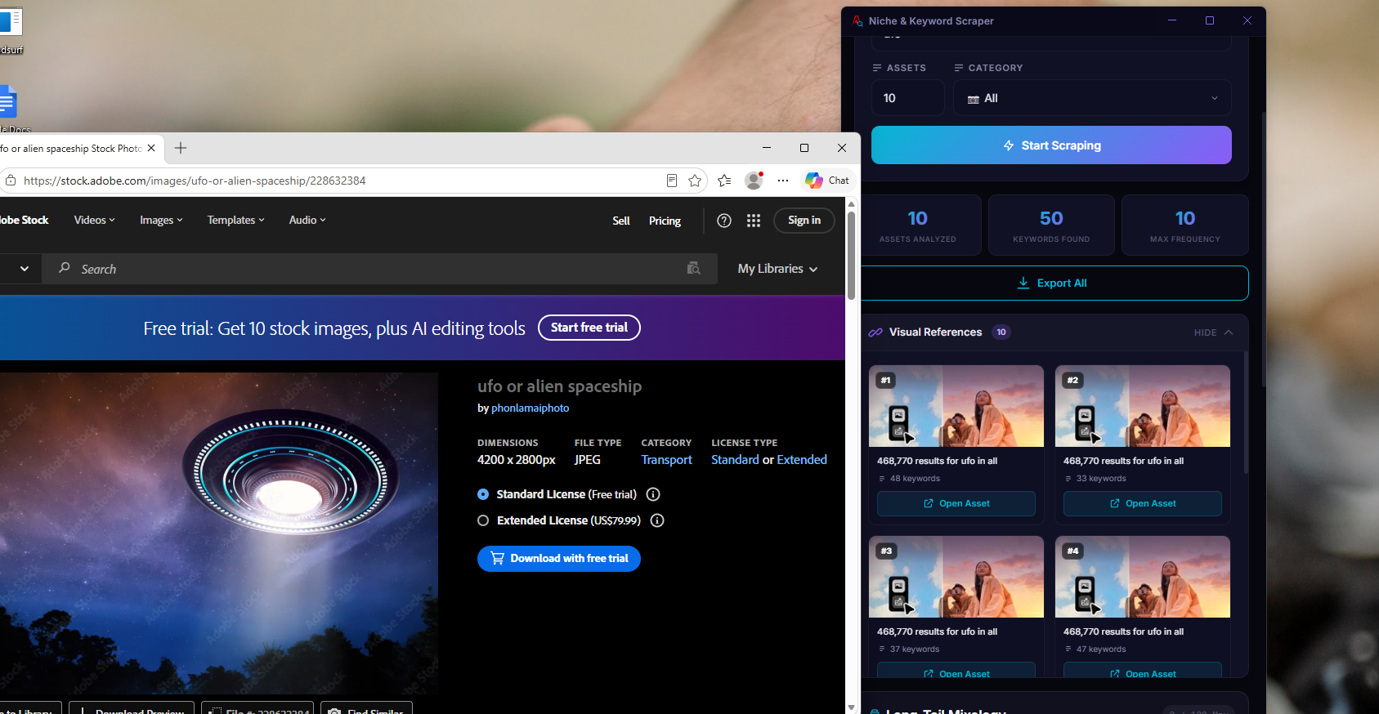
Task: Click Start free trial button
Action: tap(589, 328)
